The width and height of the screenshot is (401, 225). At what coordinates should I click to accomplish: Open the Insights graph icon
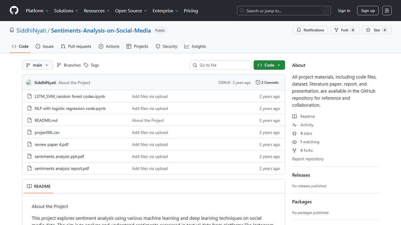coord(187,46)
